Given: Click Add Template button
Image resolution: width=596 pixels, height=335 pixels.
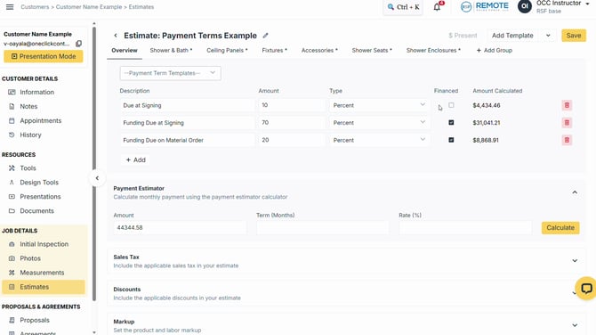Looking at the screenshot, I should [512, 36].
